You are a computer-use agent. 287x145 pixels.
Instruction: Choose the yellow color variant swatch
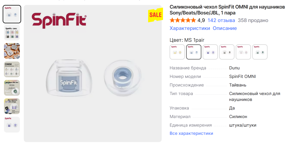177,52
